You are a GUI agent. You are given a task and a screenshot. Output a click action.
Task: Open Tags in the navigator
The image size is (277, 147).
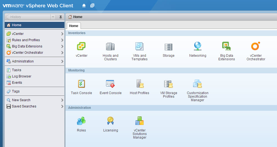(x=35, y=91)
